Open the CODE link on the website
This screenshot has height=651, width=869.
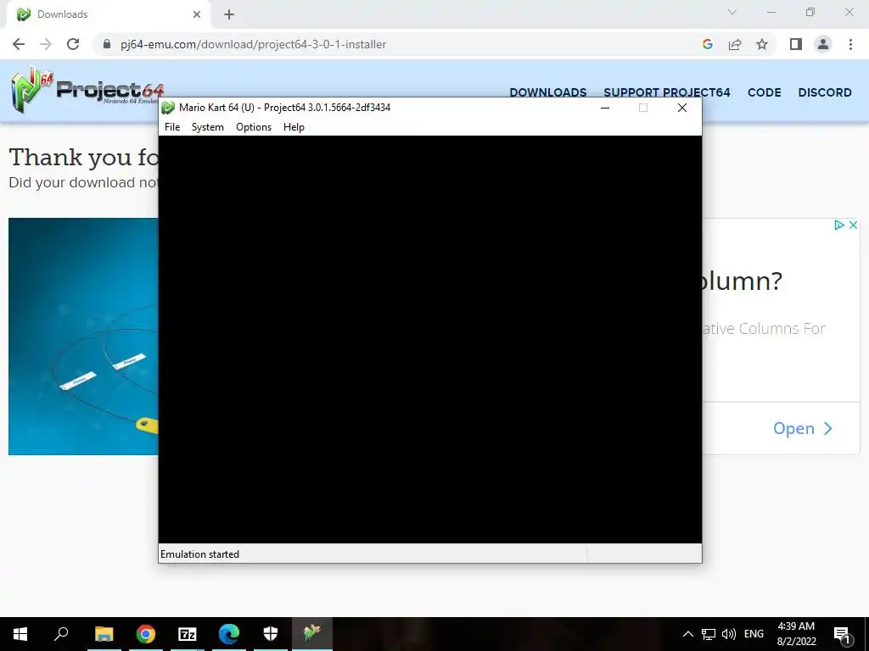(765, 92)
